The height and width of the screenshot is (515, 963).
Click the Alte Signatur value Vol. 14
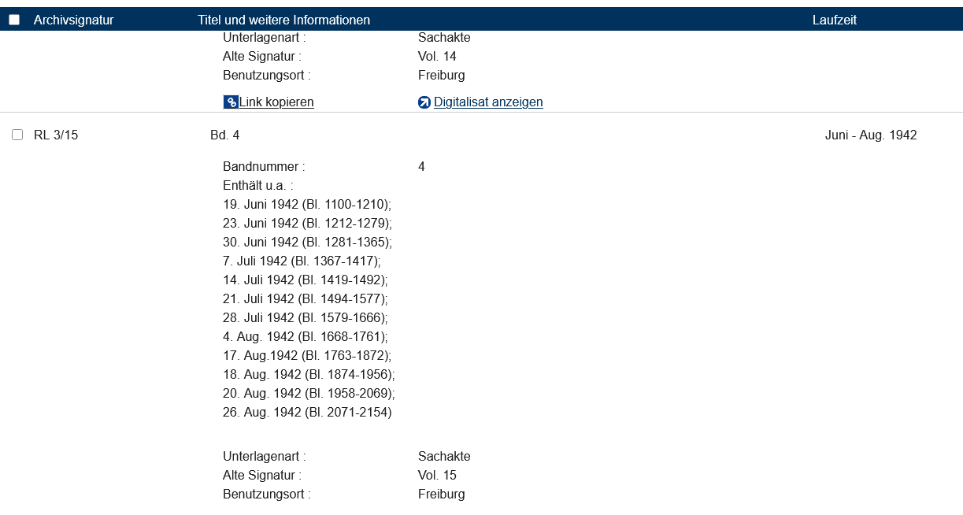pos(437,57)
